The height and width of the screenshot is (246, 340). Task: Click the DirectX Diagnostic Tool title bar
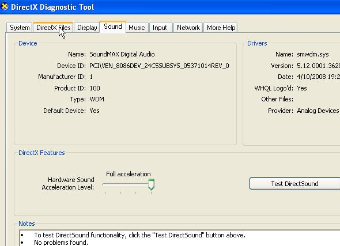click(170, 7)
